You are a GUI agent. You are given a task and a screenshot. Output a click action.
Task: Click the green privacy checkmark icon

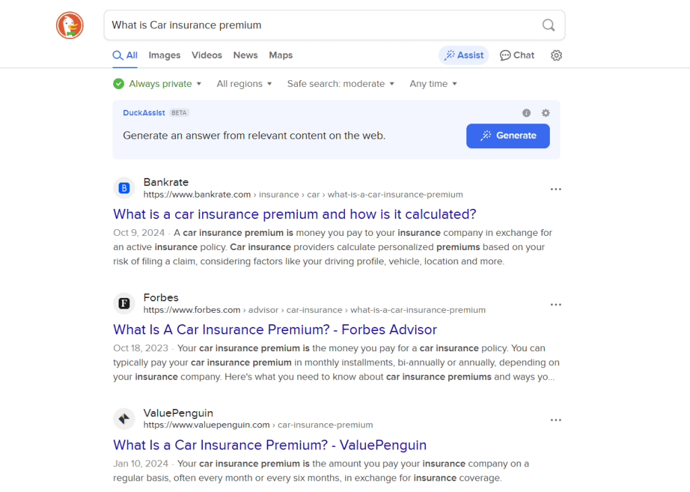tap(119, 83)
